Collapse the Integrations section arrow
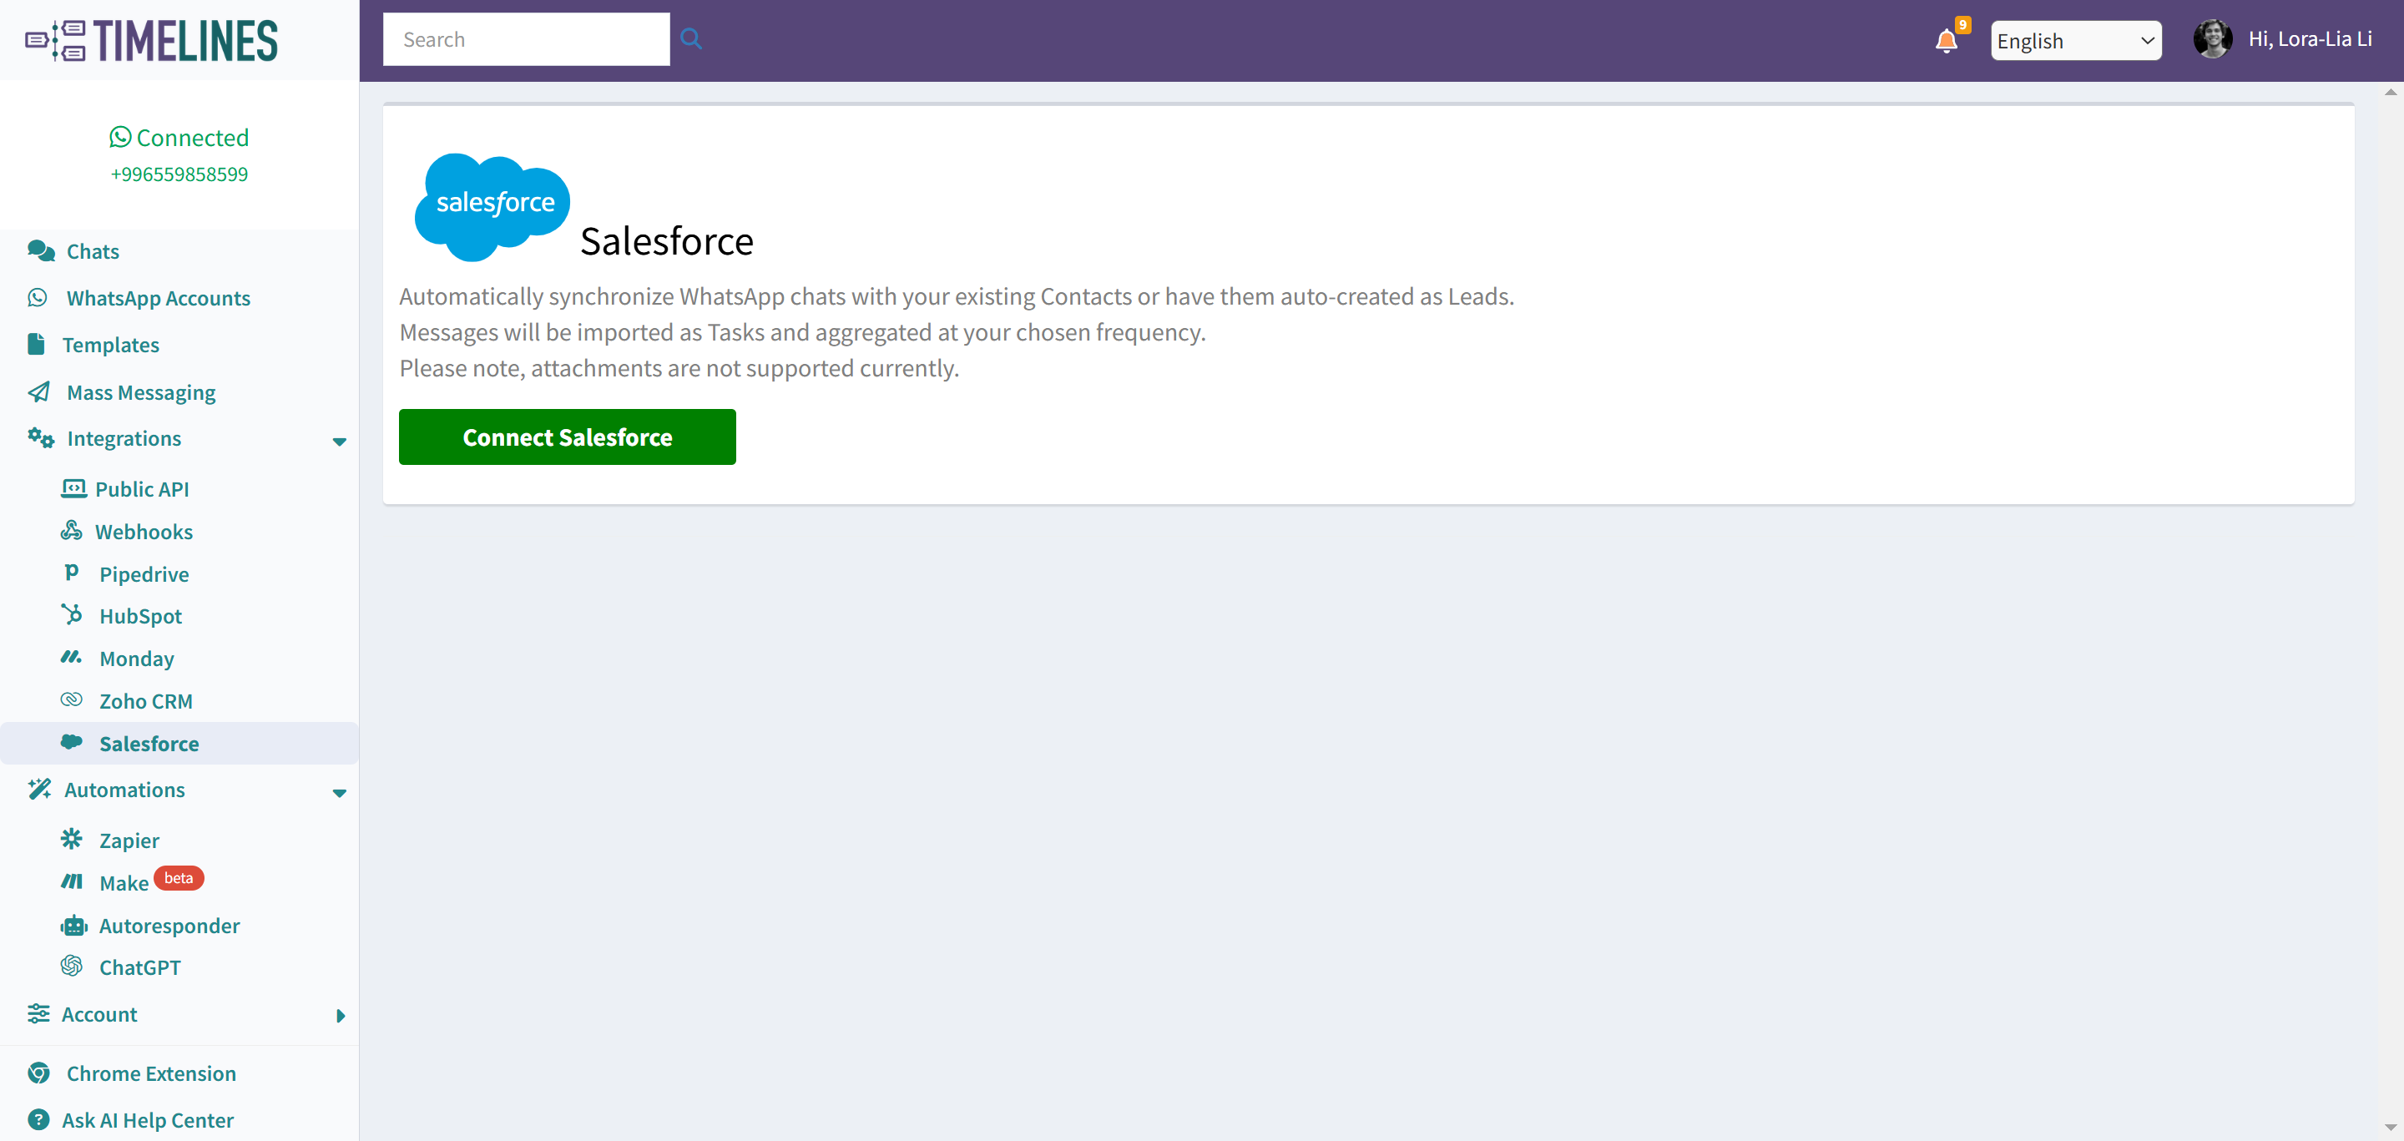The height and width of the screenshot is (1141, 2404). pos(340,442)
